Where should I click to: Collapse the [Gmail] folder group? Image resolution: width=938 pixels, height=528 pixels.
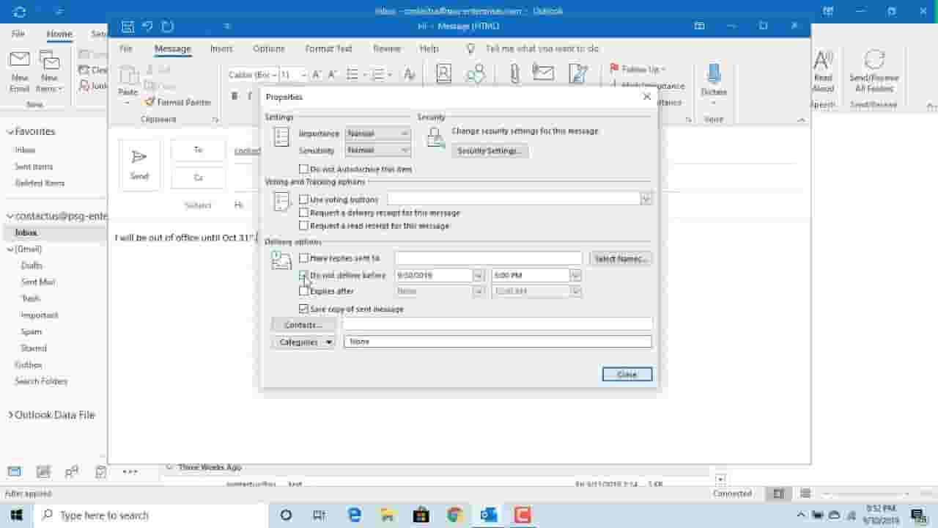[10, 249]
